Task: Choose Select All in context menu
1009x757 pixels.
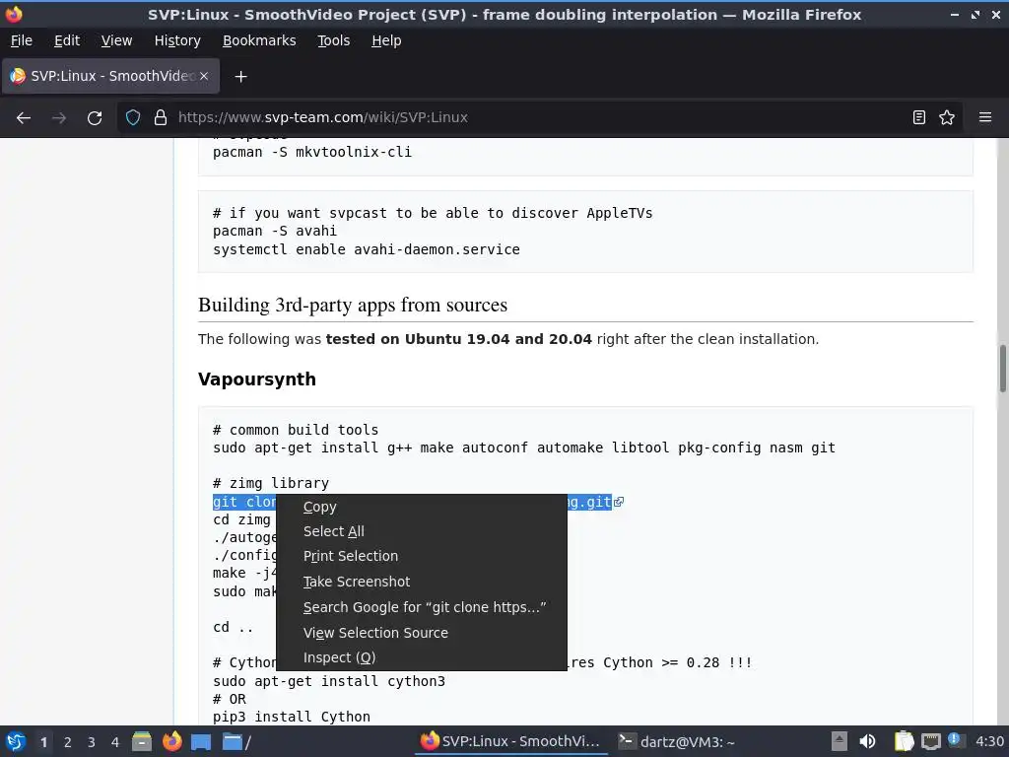Action: click(x=422, y=531)
